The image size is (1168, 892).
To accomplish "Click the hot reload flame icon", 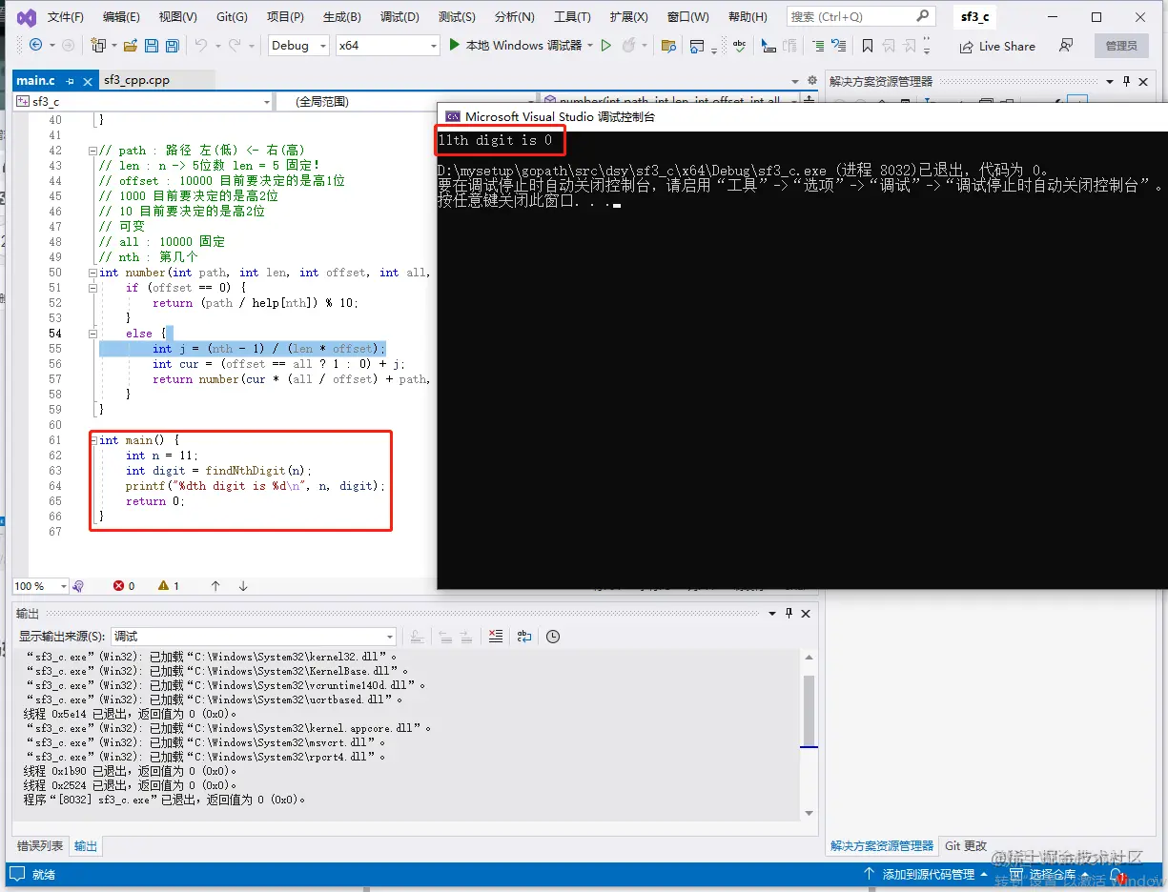I will 628,45.
